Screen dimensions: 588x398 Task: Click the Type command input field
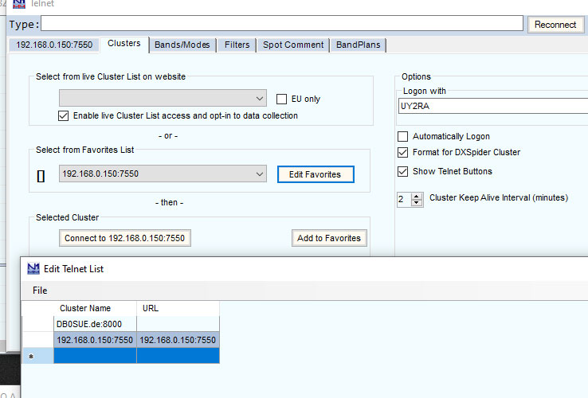pyautogui.click(x=282, y=24)
